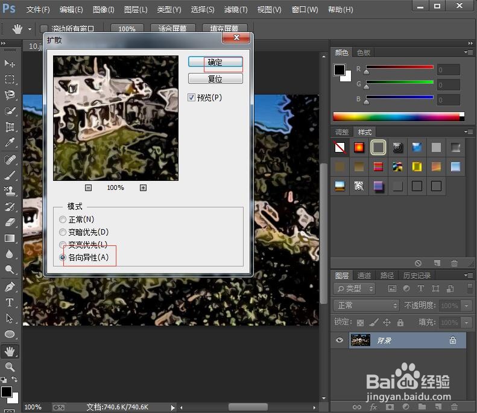This screenshot has height=413, width=477.
Task: Select the Quick Selection tool
Action: click(x=10, y=111)
